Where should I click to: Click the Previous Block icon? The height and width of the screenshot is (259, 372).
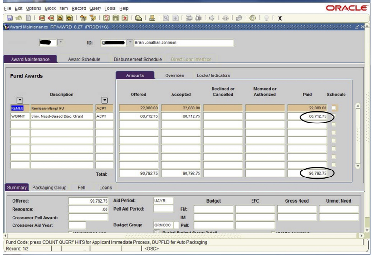tap(83, 18)
